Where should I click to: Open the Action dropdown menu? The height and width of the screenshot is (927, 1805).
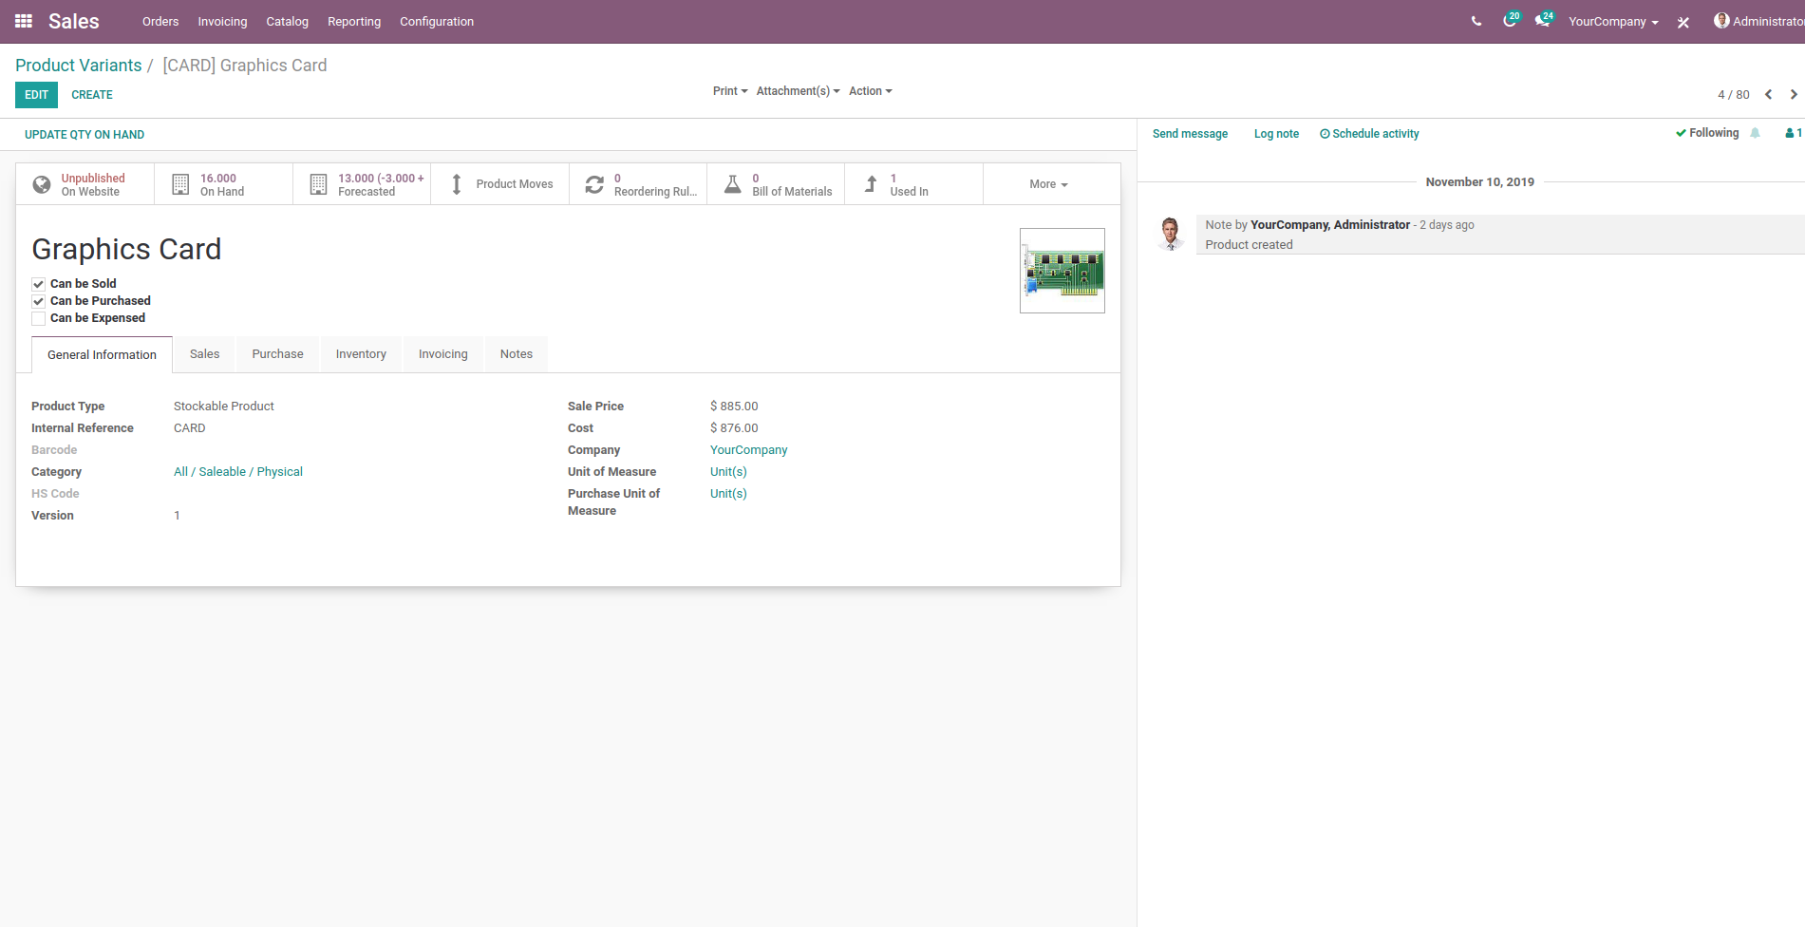tap(869, 90)
